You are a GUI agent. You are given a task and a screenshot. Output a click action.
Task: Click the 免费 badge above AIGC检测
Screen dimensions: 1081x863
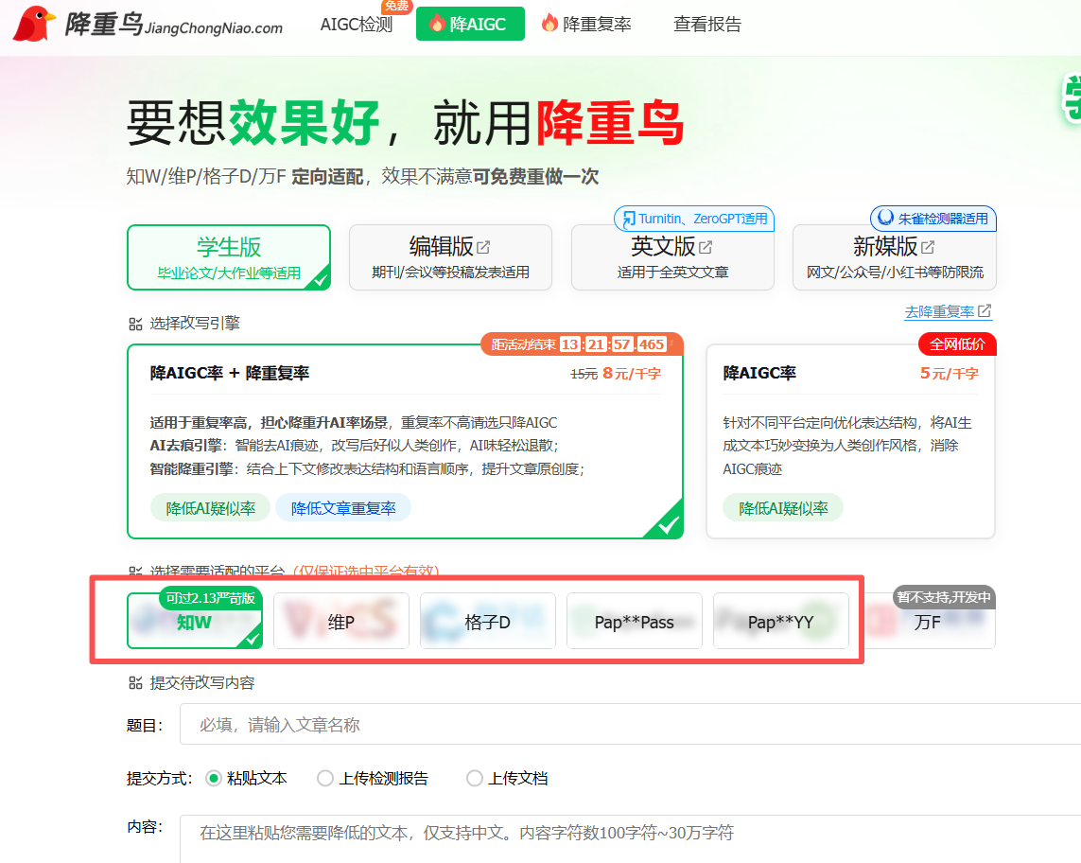396,7
